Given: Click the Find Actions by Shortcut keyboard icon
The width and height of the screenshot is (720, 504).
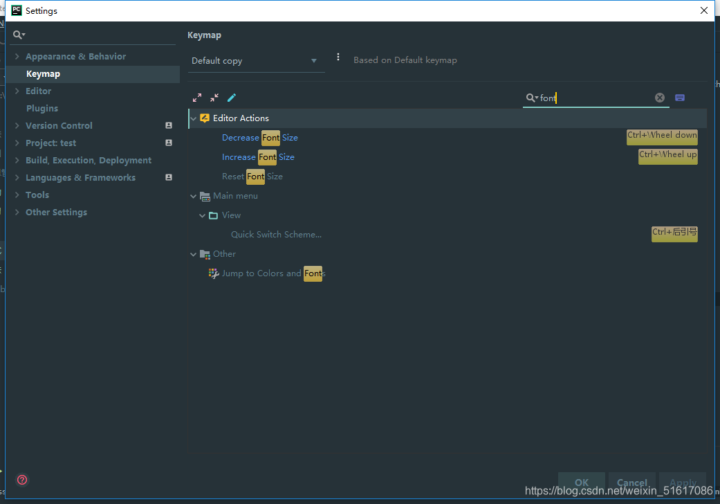Looking at the screenshot, I should (680, 98).
